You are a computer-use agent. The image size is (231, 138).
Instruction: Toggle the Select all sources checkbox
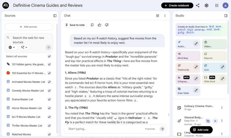pos(49,56)
